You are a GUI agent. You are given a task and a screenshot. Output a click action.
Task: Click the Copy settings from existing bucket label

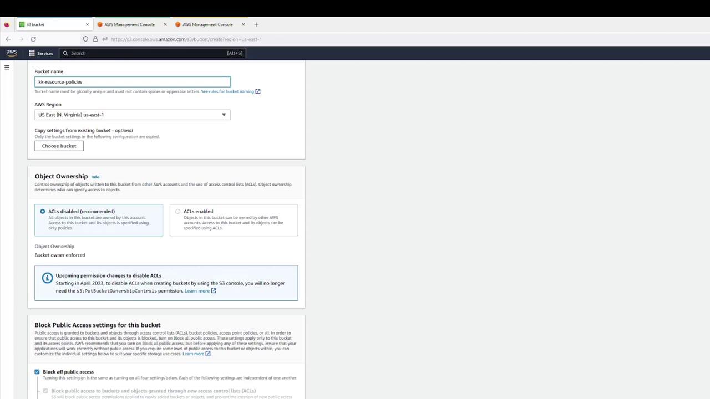[84, 130]
